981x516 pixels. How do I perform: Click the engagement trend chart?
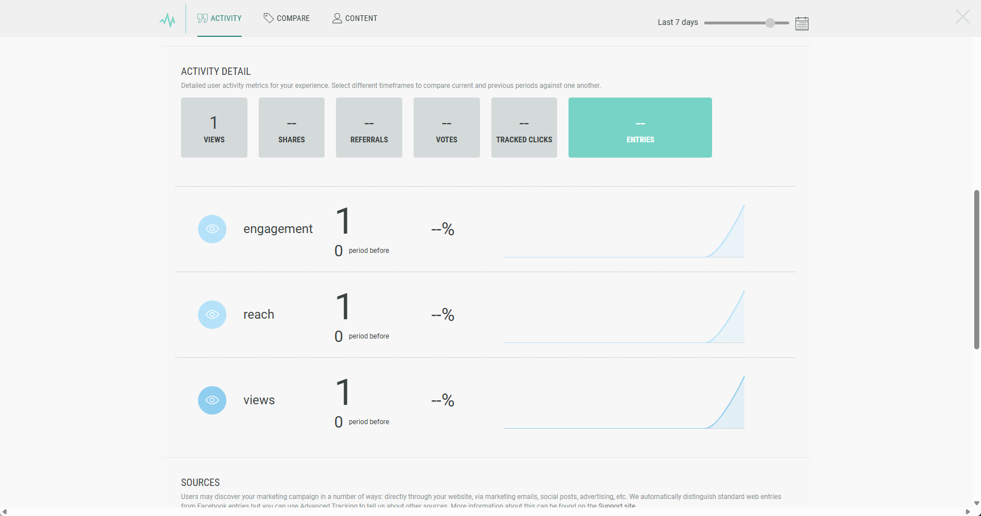point(624,232)
